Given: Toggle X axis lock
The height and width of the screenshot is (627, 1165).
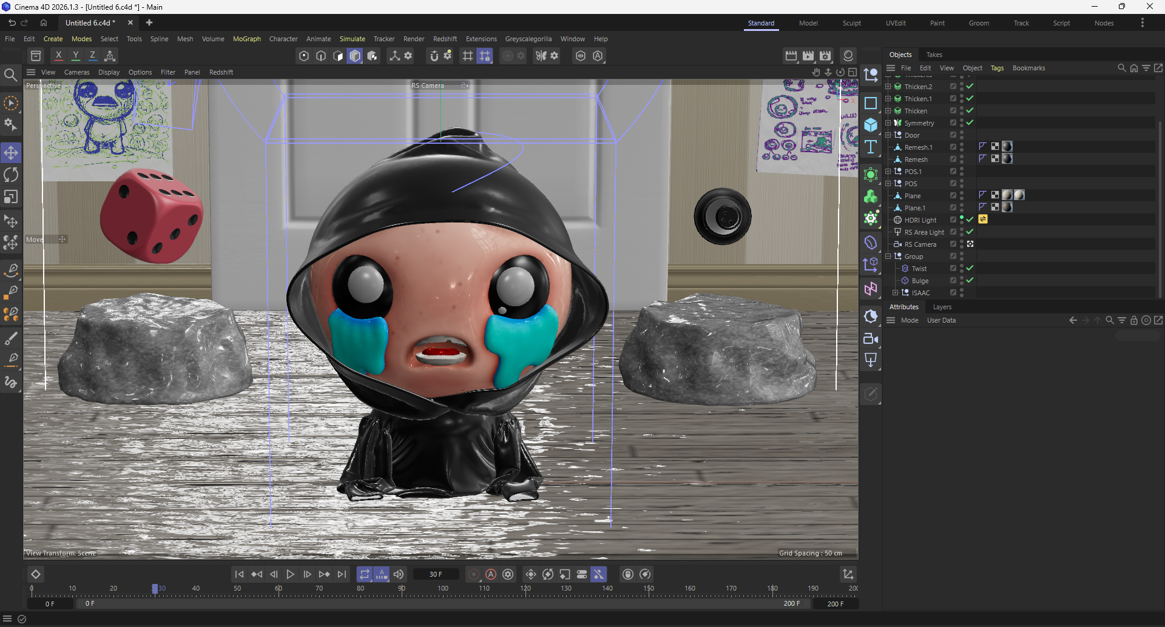Looking at the screenshot, I should [x=58, y=56].
